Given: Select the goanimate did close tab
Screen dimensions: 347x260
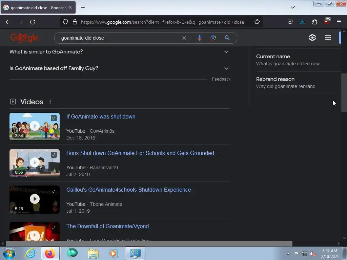Looking at the screenshot, I should click(38, 7).
